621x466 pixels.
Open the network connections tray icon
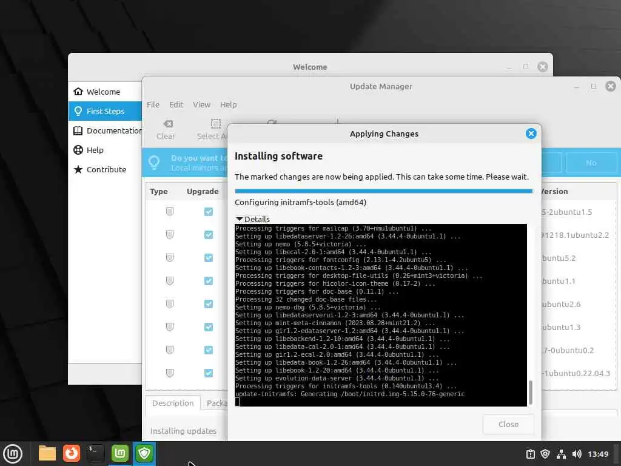coord(561,454)
